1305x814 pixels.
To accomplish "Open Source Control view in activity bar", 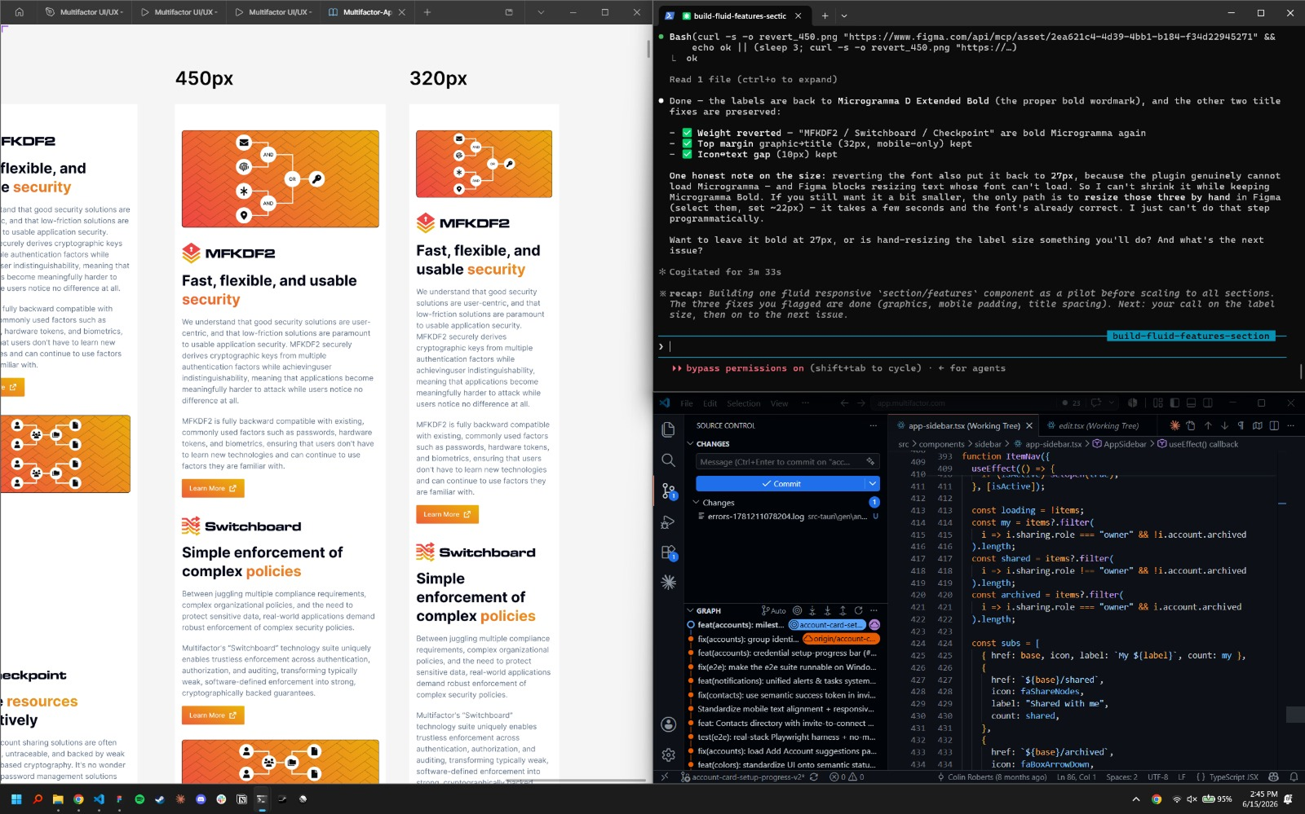I will (668, 491).
